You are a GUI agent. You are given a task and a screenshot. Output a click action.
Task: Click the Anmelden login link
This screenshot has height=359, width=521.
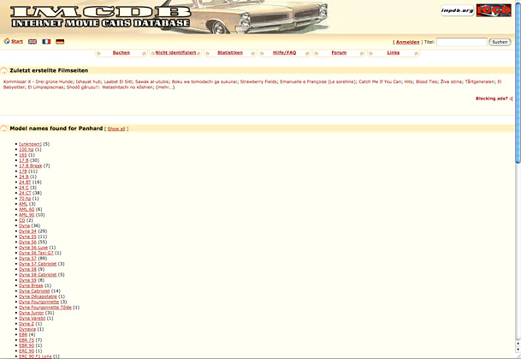[x=407, y=41]
